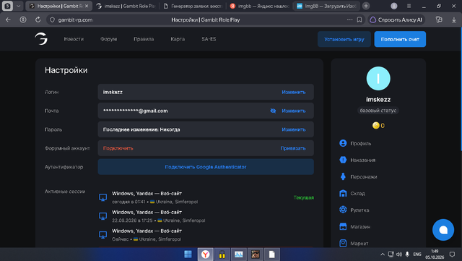Open the Yandex ID account icon near back arrow
The image size is (462, 261).
click(23, 20)
